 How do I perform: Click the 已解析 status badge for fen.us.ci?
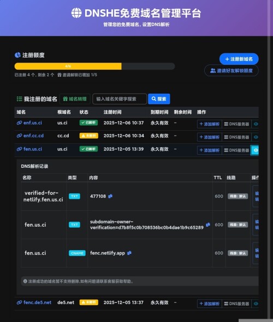pyautogui.click(x=88, y=149)
